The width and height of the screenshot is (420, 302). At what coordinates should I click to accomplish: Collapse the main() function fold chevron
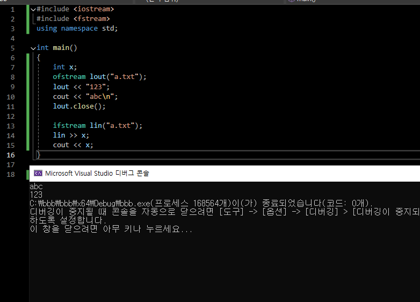[x=33, y=48]
